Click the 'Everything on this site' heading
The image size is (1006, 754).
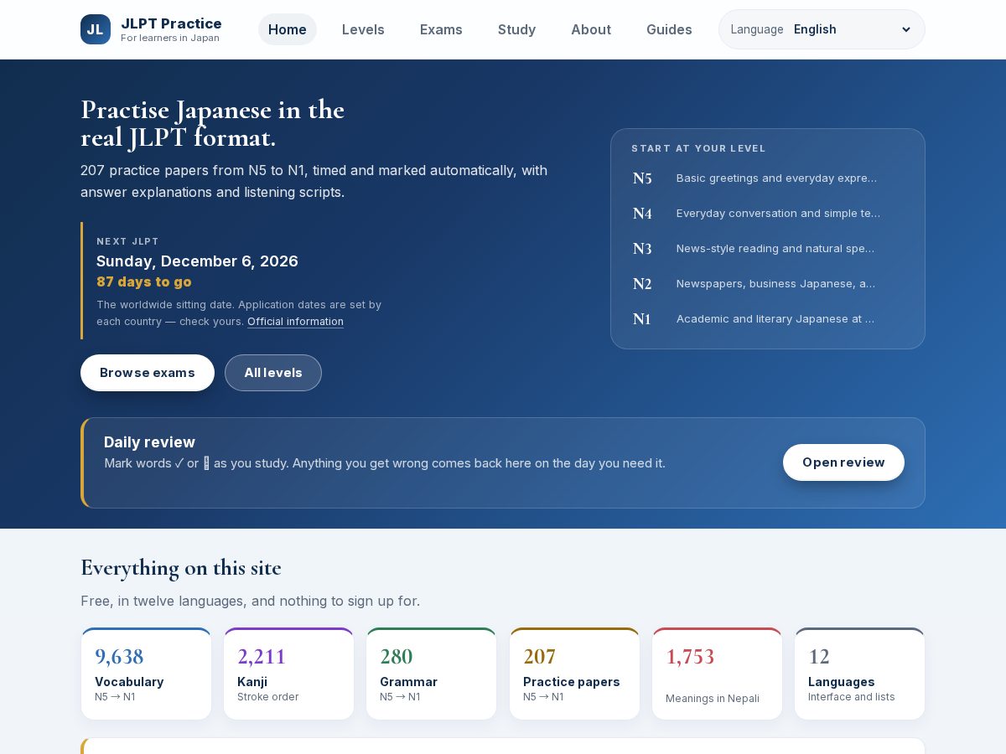(181, 568)
